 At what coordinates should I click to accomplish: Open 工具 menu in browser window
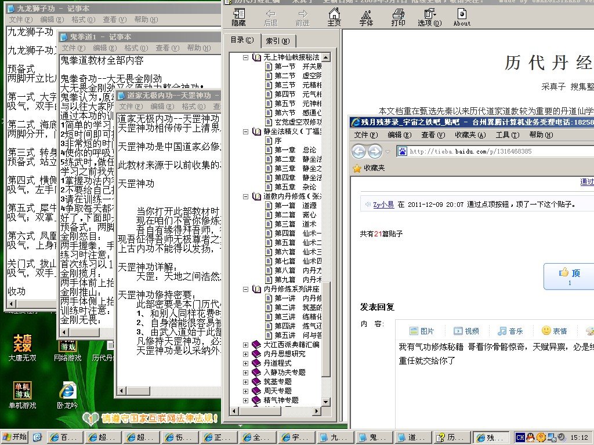tap(508, 134)
